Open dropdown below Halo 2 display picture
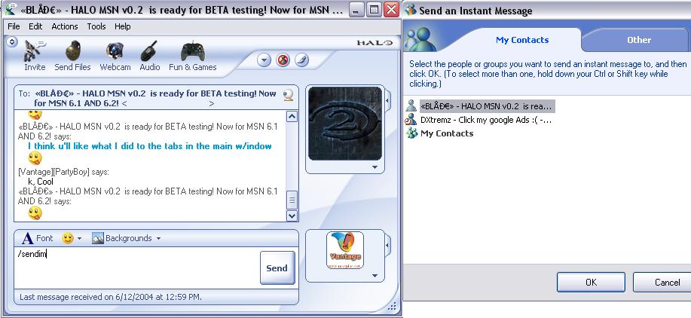 (375, 167)
